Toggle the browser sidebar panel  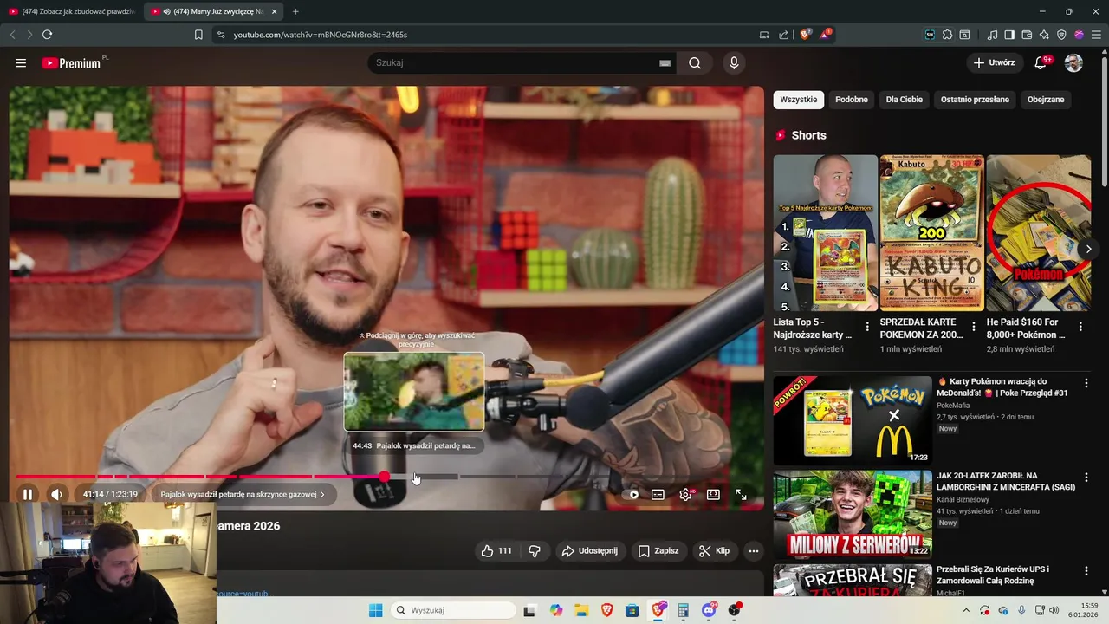coord(1009,35)
